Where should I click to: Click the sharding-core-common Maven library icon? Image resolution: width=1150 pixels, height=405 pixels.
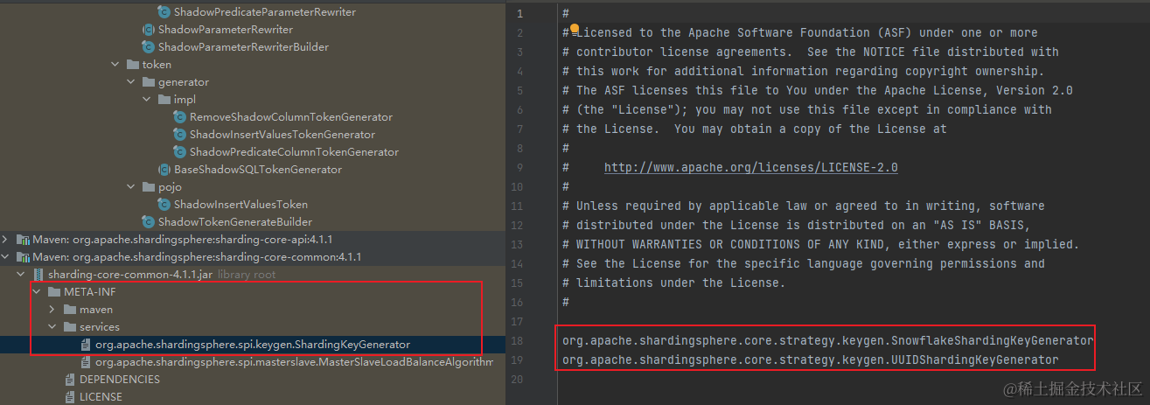click(x=23, y=256)
